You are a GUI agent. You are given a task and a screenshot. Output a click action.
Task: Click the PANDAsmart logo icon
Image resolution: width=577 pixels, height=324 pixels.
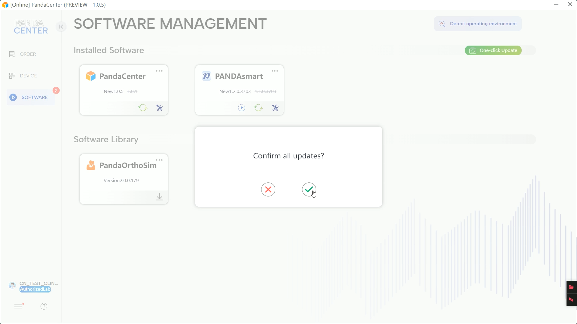tap(206, 76)
